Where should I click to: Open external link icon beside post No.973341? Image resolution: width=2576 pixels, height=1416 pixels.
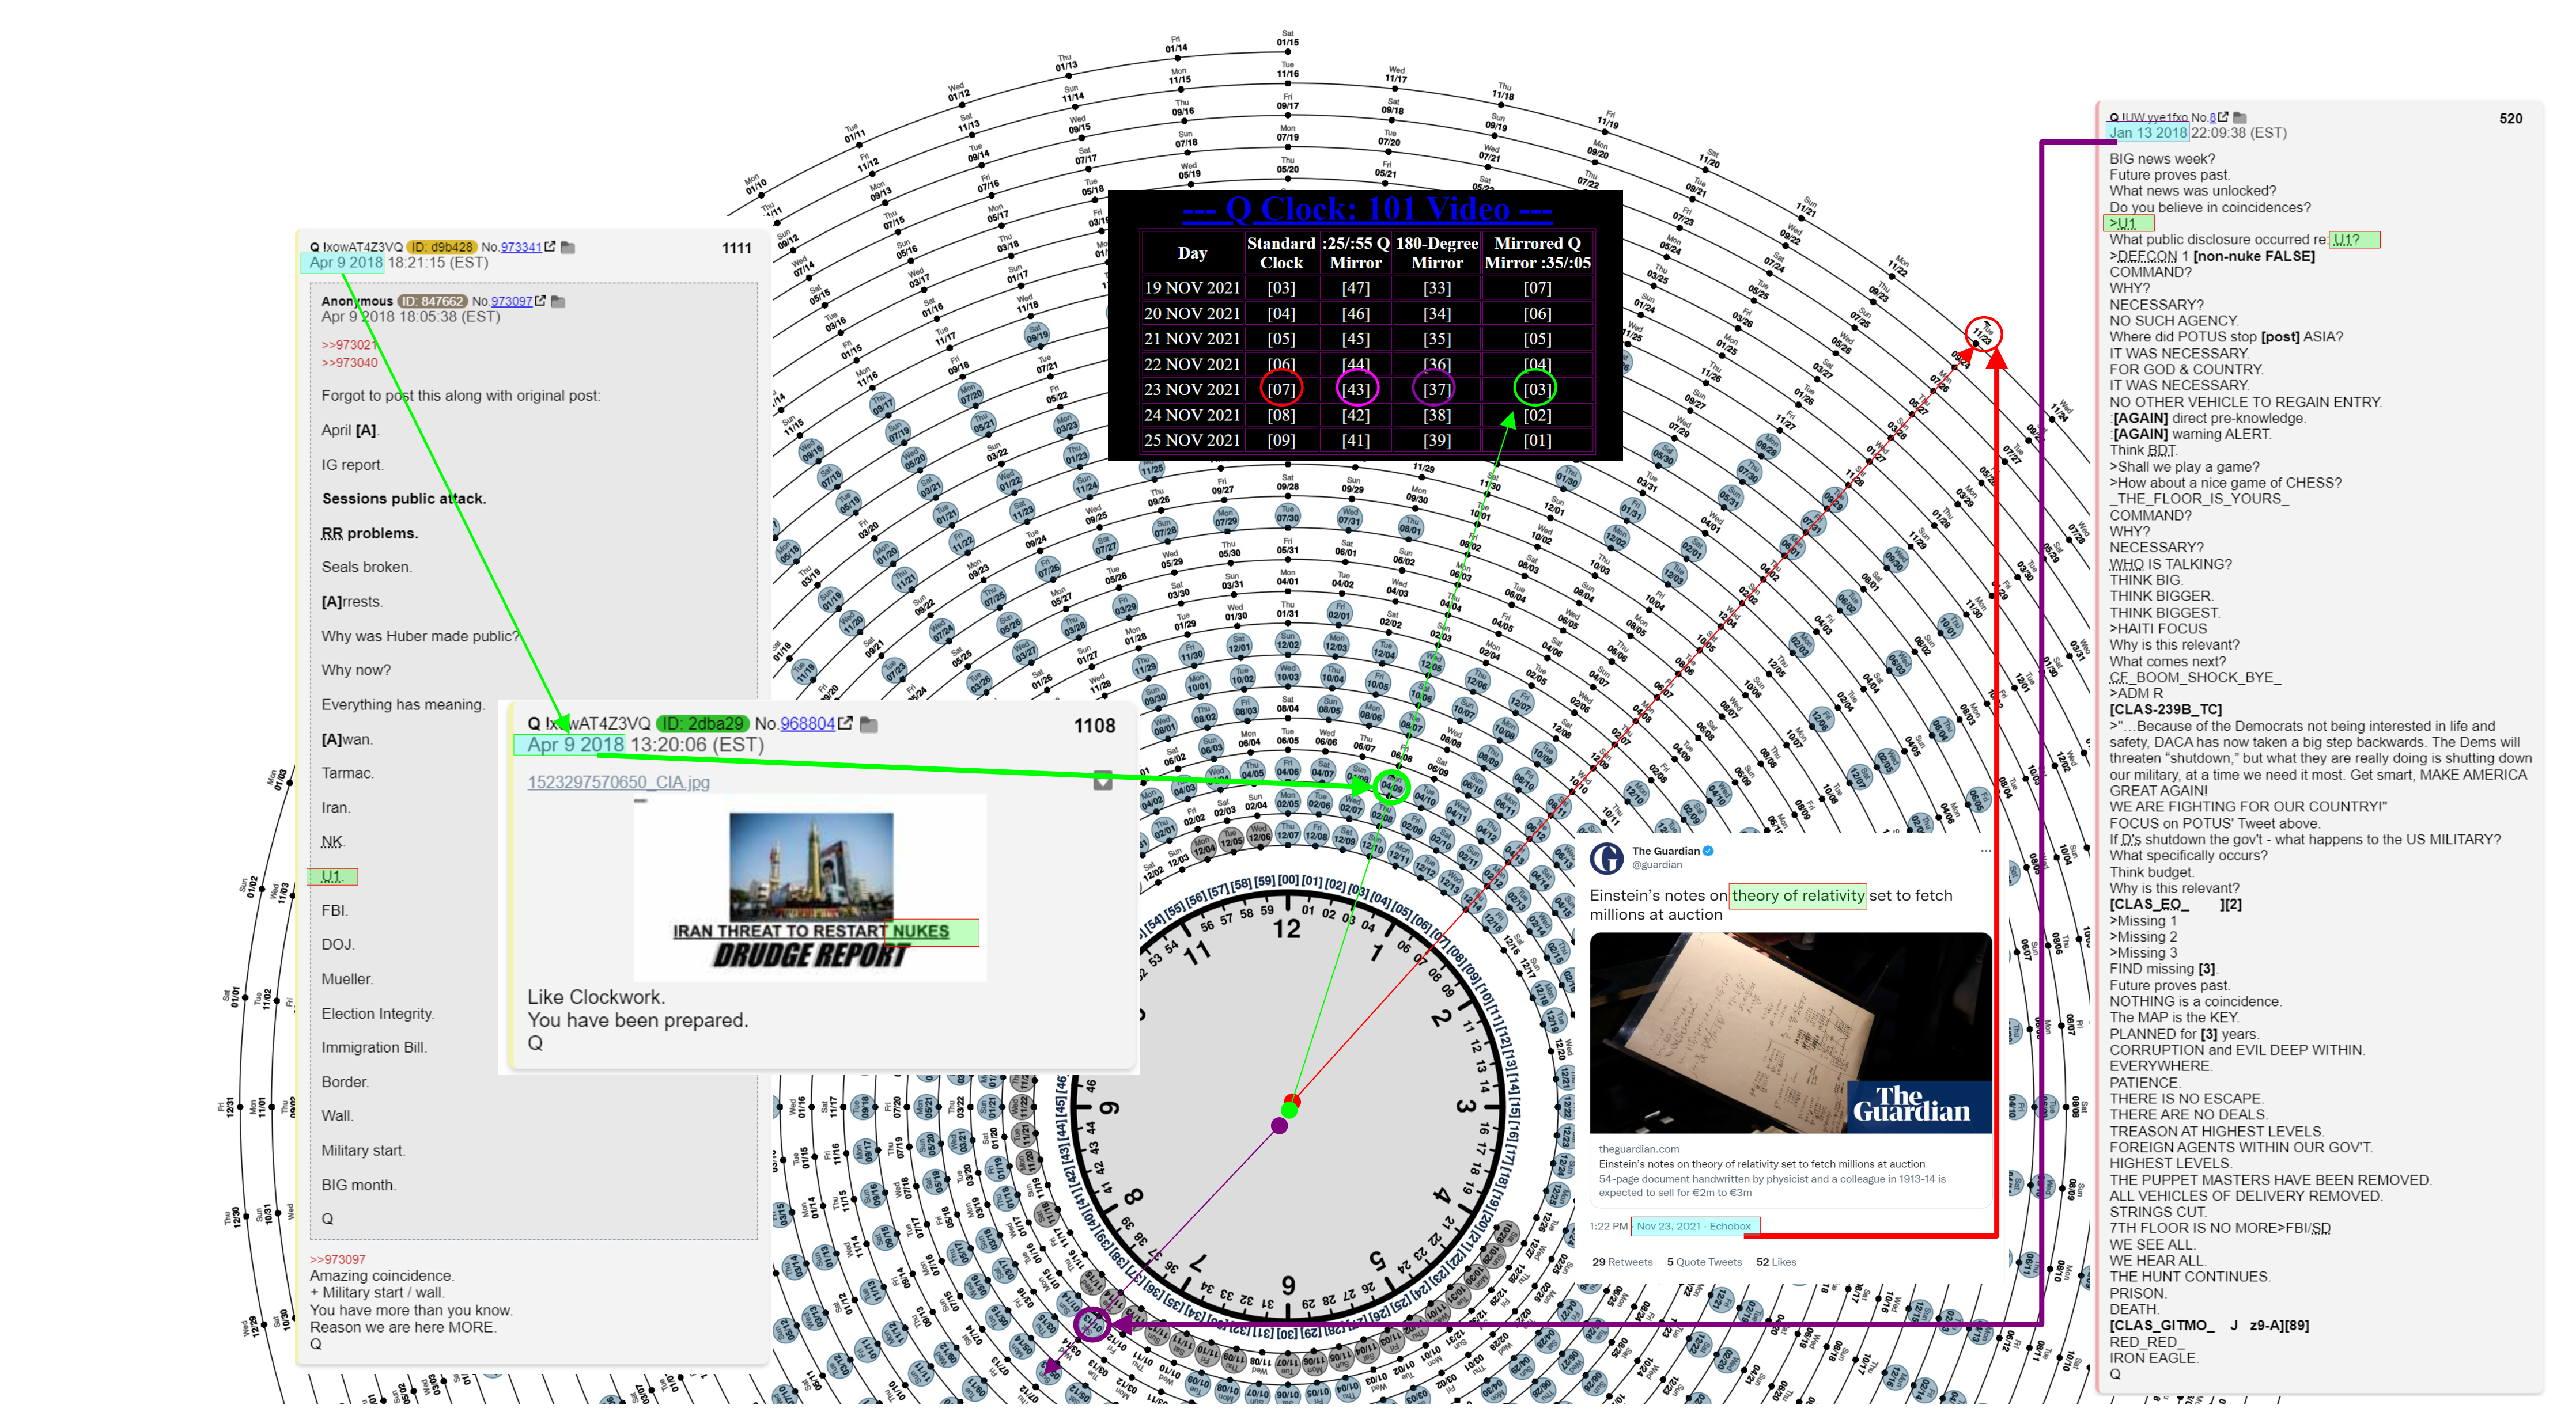[550, 247]
